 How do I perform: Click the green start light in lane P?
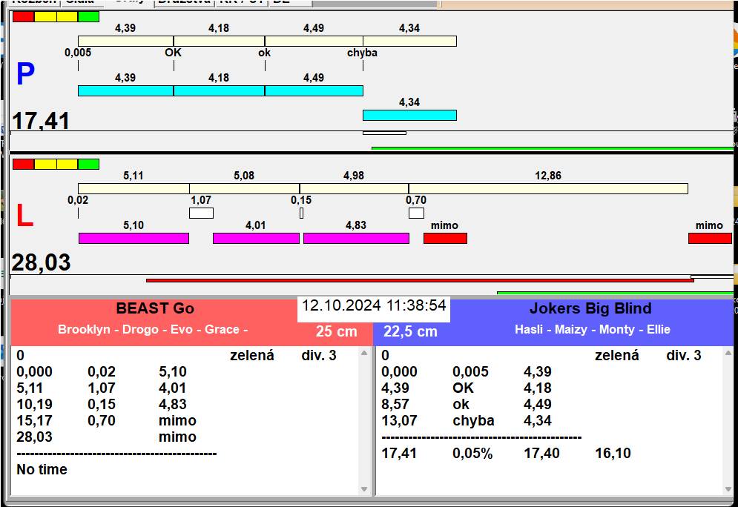[x=88, y=16]
